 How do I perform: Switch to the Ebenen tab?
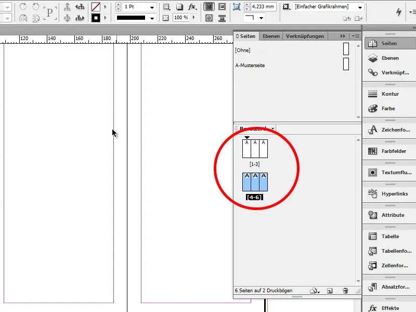(x=271, y=36)
